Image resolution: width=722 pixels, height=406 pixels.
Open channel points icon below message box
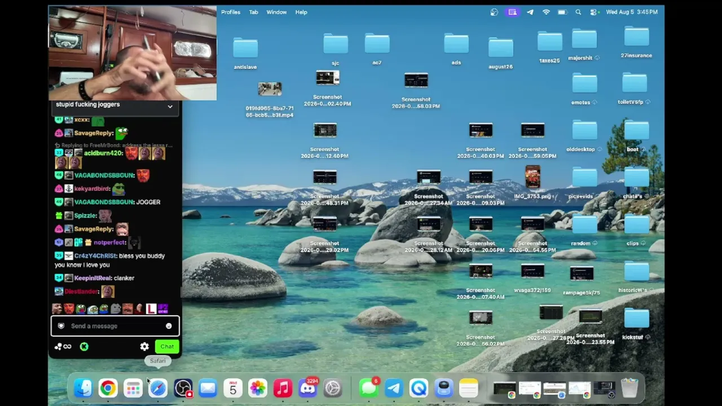(x=63, y=347)
